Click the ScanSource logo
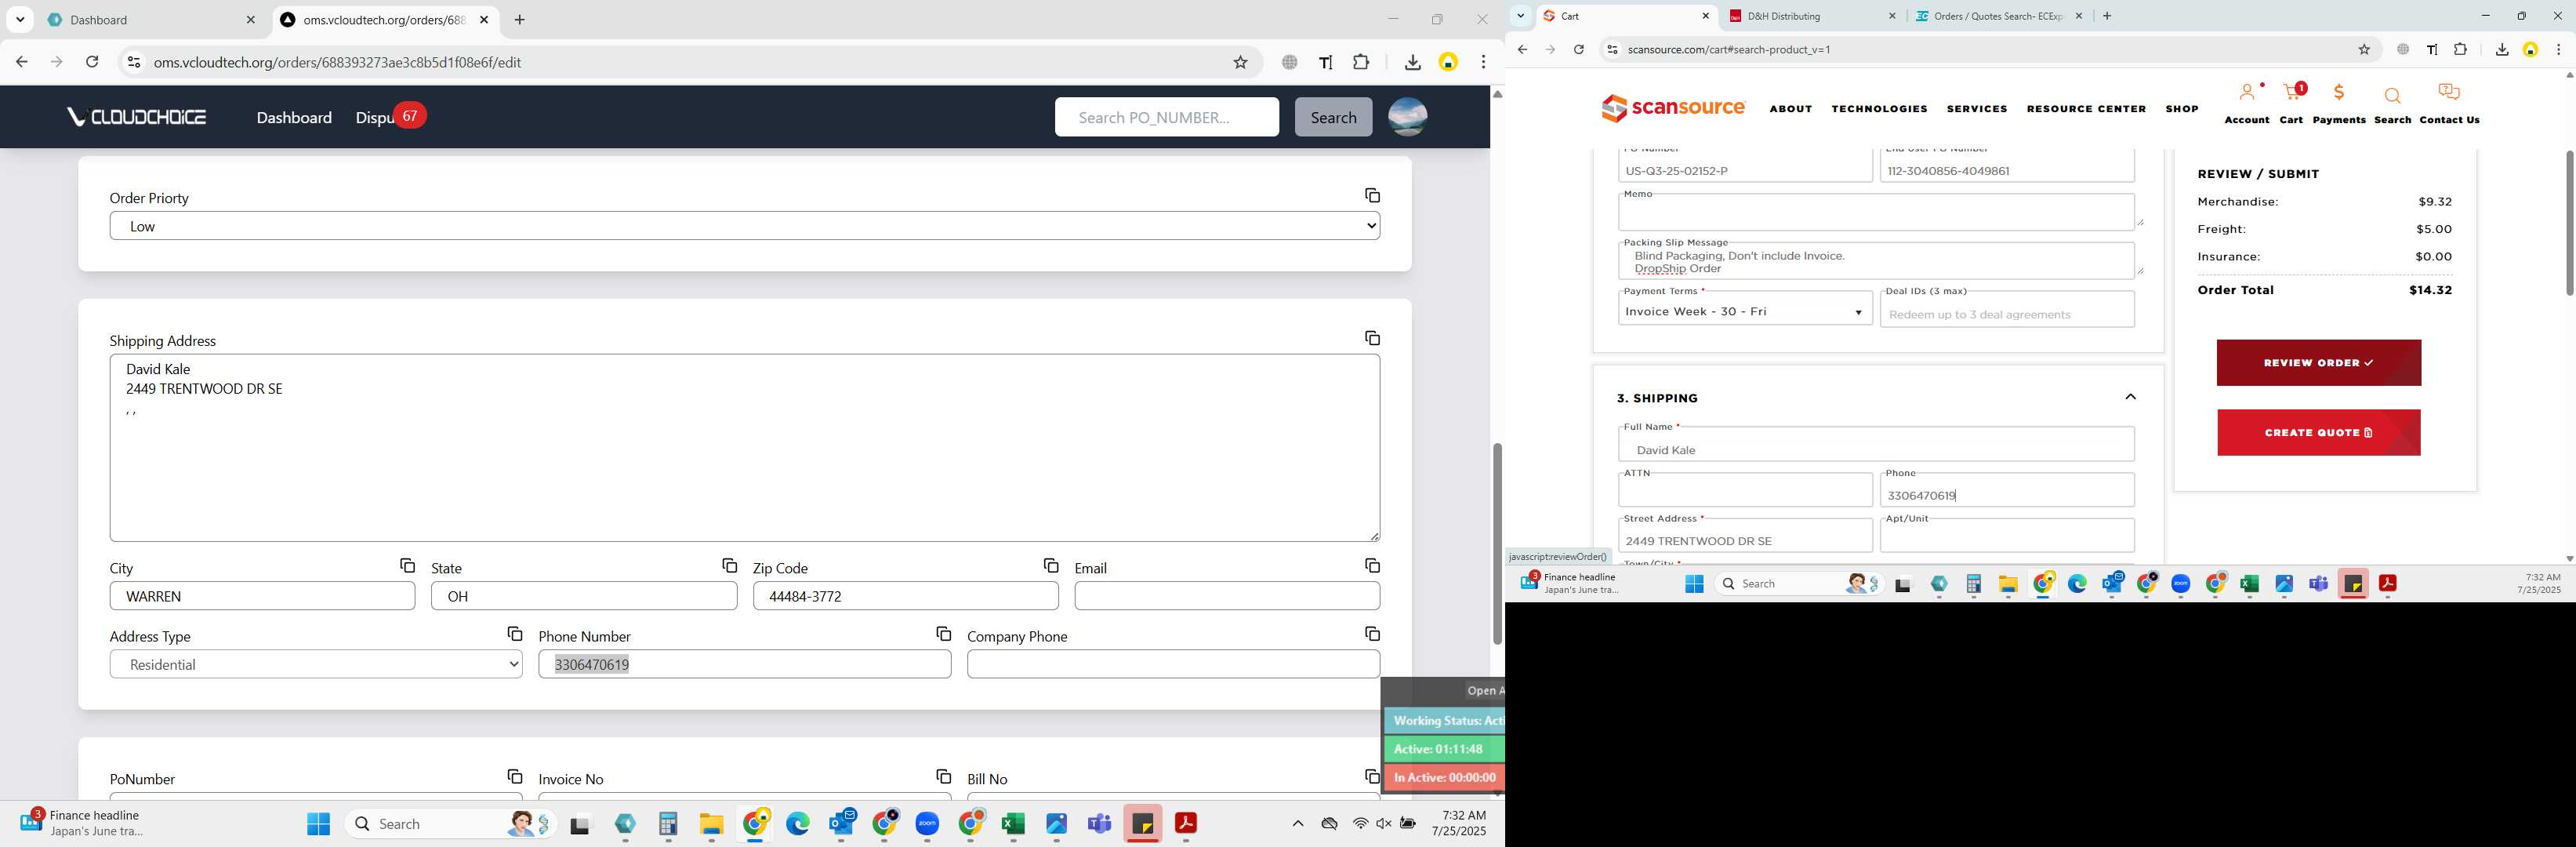Image resolution: width=2576 pixels, height=847 pixels. (x=1673, y=108)
